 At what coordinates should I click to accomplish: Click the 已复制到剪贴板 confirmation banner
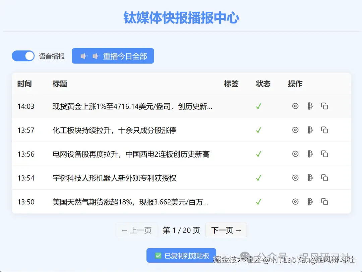(181, 255)
